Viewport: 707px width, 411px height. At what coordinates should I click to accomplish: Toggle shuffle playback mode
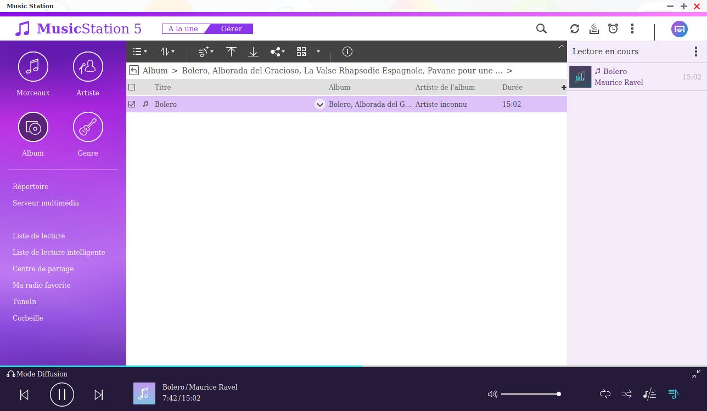(x=626, y=394)
